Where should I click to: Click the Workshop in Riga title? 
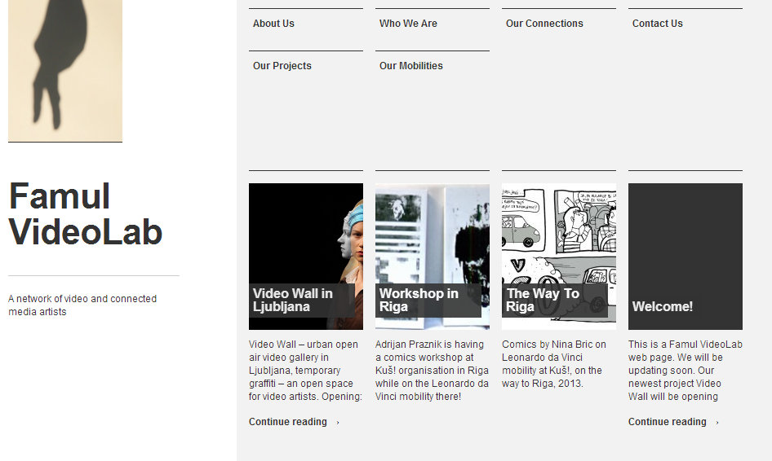(x=419, y=300)
